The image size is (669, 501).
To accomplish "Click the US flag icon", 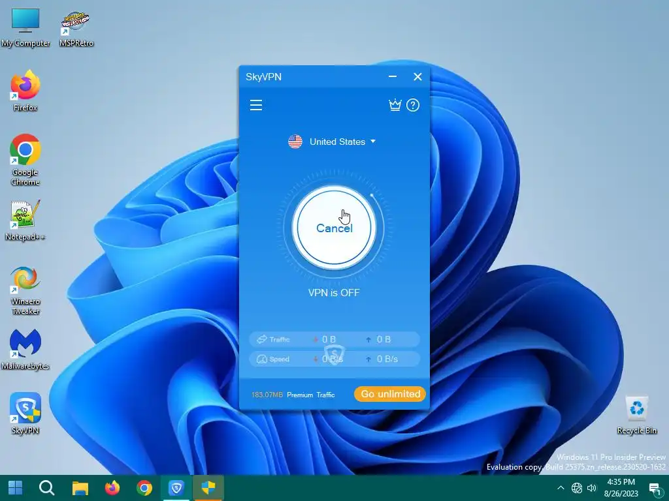I will [295, 142].
